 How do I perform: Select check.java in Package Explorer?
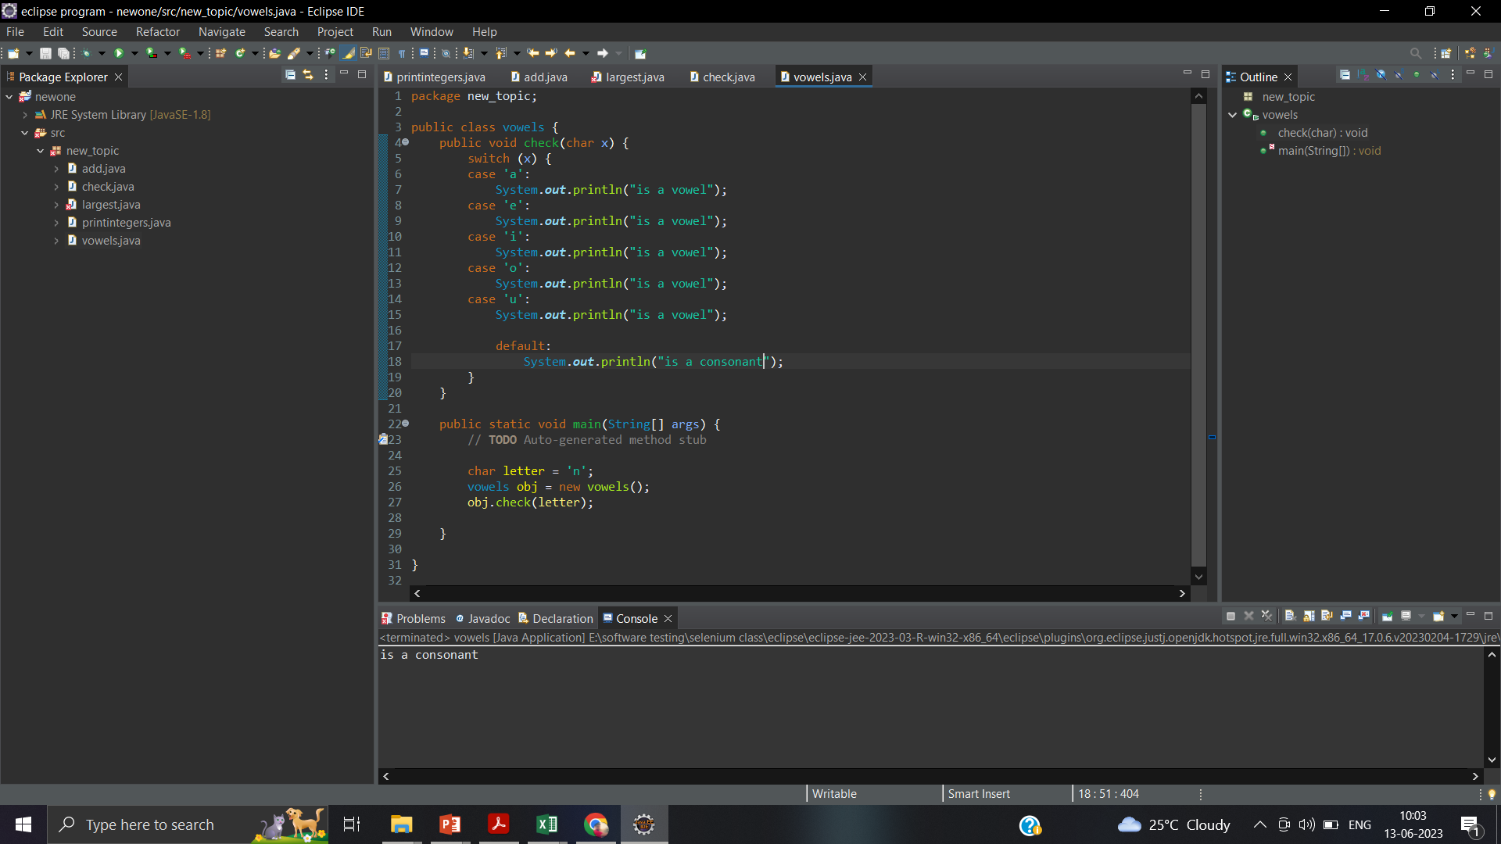pyautogui.click(x=108, y=187)
